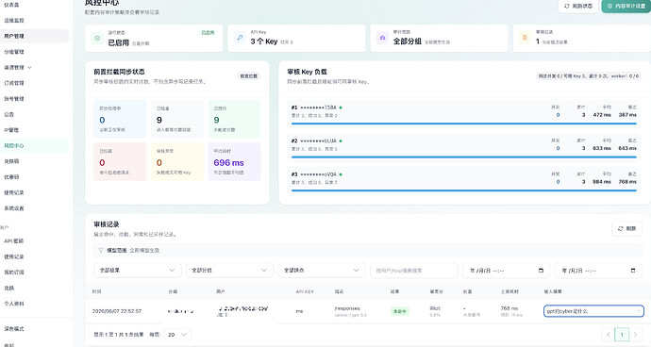651x347 pixels.
Task: Open IP管理 in the sidebar
Action: pos(11,130)
